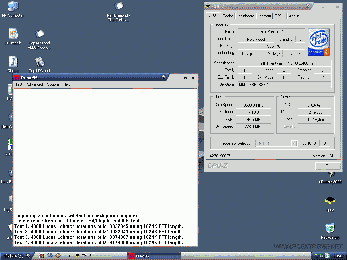The height and width of the screenshot is (260, 347).
Task: Select the Prime95 taskbar button
Action: [x=154, y=256]
